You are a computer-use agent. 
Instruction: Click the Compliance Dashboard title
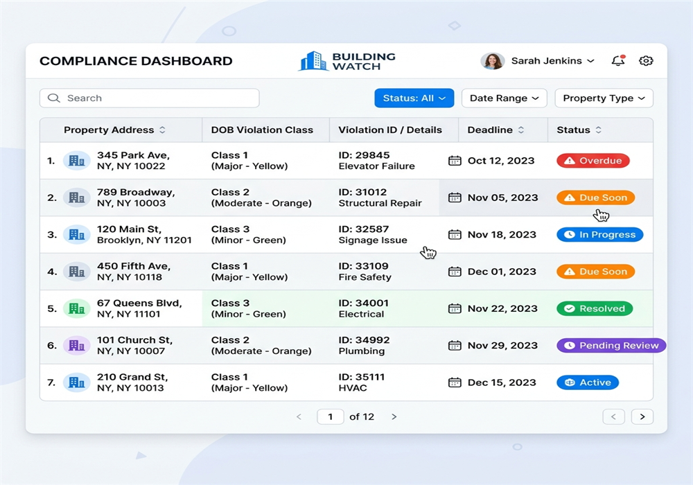[136, 61]
